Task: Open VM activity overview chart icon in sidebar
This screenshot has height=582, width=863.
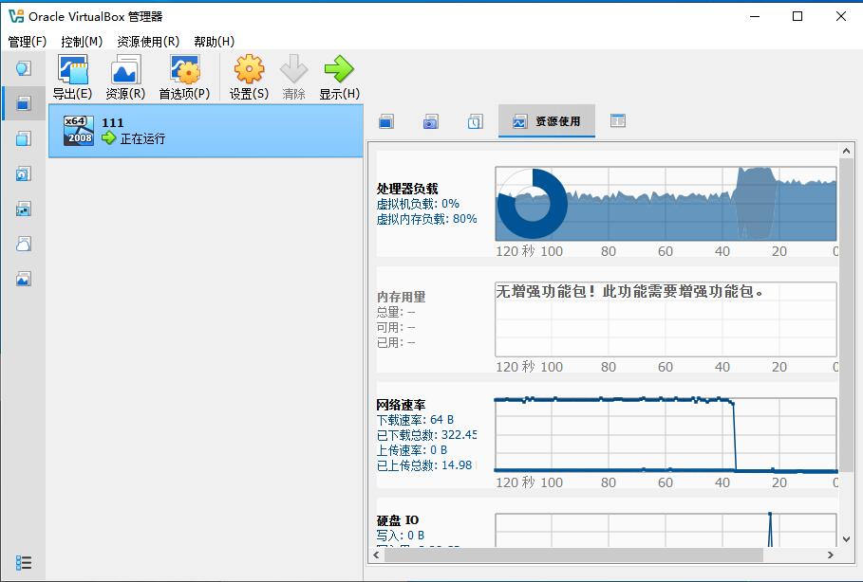Action: (23, 280)
